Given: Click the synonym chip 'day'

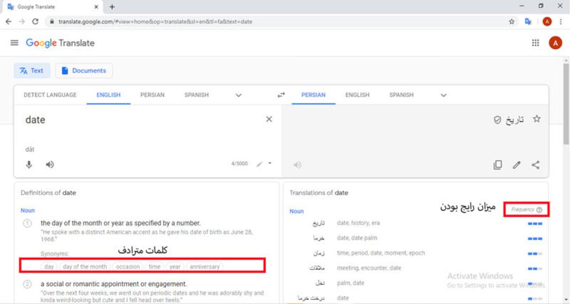Looking at the screenshot, I should [49, 267].
